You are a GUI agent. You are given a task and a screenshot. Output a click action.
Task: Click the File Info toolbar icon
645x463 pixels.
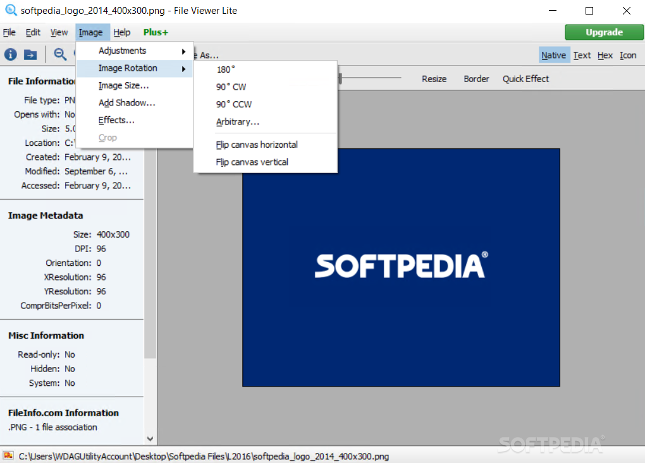(11, 54)
